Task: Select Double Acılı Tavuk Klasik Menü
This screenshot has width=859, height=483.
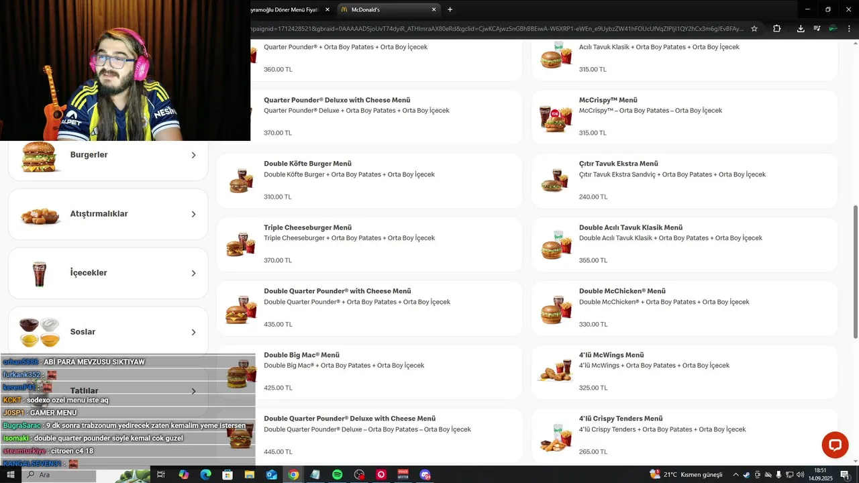Action: tap(685, 244)
